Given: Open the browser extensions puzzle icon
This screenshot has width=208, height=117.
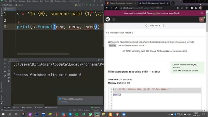Looking at the screenshot, I should (192, 8).
